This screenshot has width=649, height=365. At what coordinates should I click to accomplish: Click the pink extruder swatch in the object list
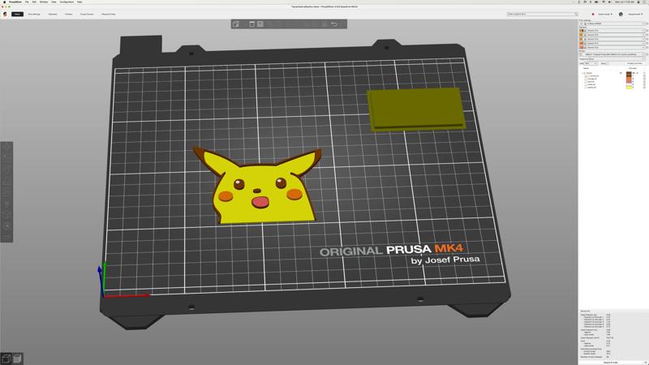coord(629,82)
